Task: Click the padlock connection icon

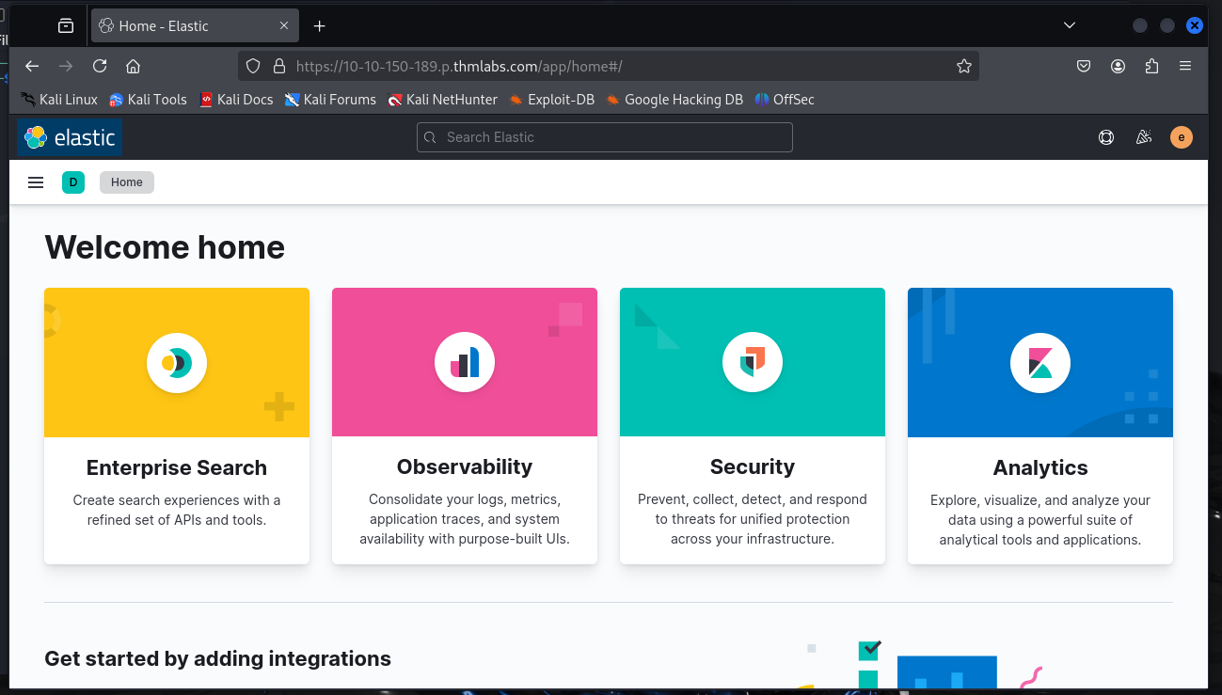Action: coord(278,66)
